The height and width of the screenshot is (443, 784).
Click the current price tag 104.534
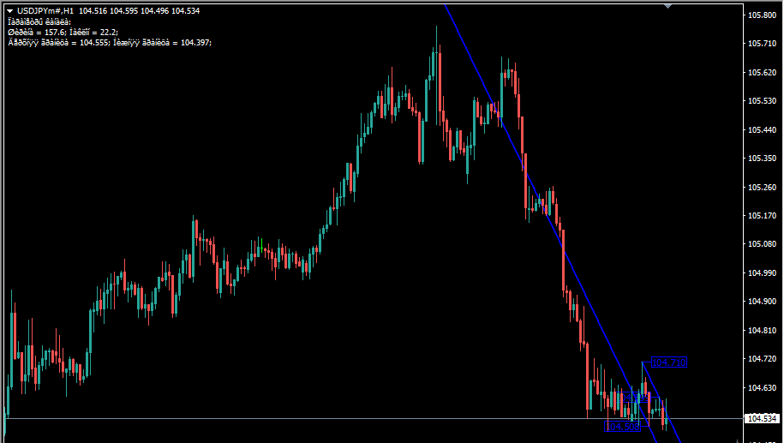pos(761,419)
